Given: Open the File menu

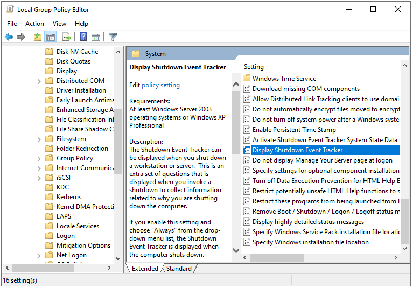Looking at the screenshot, I should [x=12, y=24].
